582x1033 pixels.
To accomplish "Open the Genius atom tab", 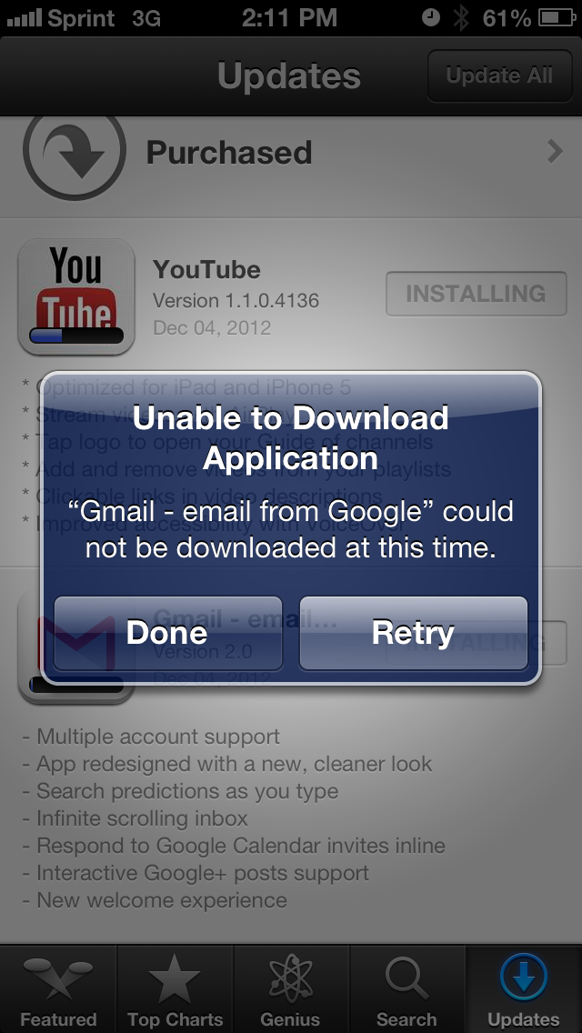I will 291,979.
